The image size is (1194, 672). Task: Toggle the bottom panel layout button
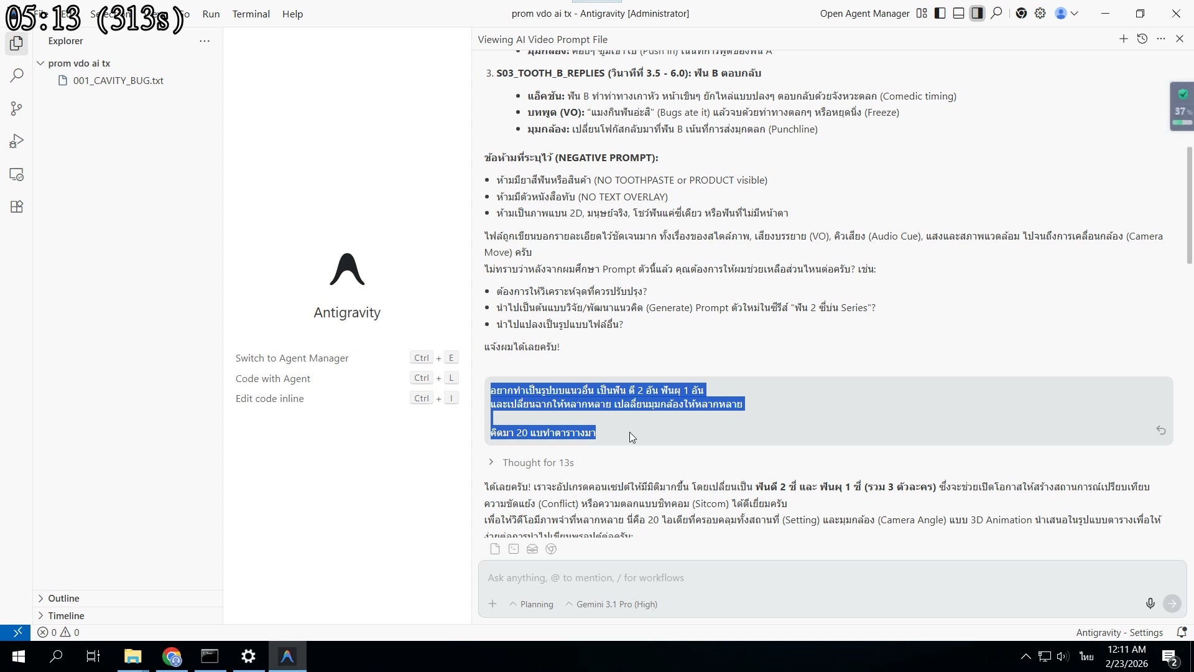(x=958, y=14)
